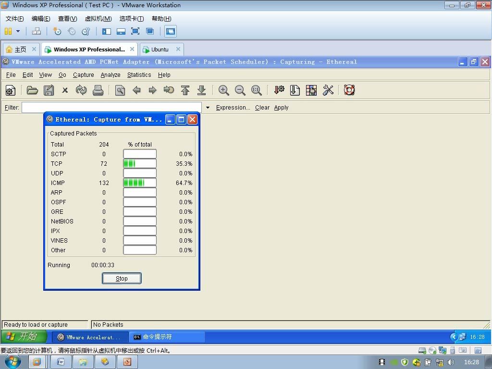
Task: Open the Analyze menu
Action: pos(111,74)
